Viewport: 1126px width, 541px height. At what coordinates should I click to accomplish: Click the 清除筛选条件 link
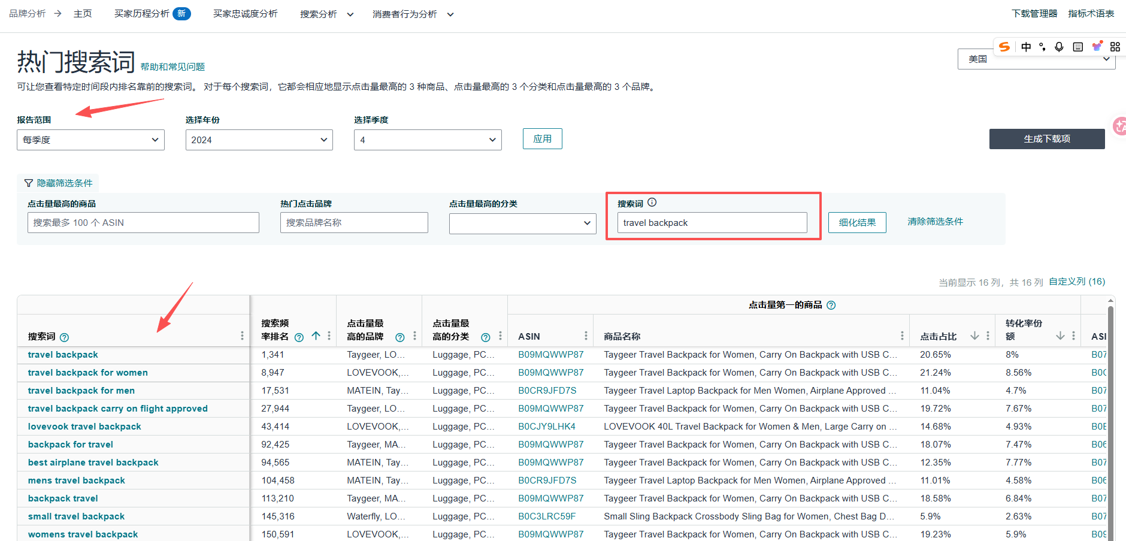pos(935,222)
